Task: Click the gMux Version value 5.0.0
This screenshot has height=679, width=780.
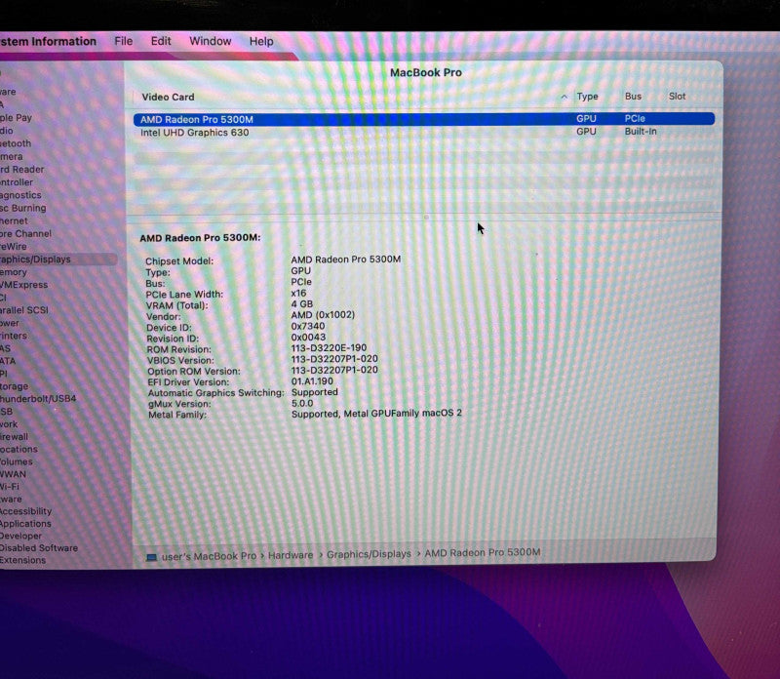Action: (302, 403)
